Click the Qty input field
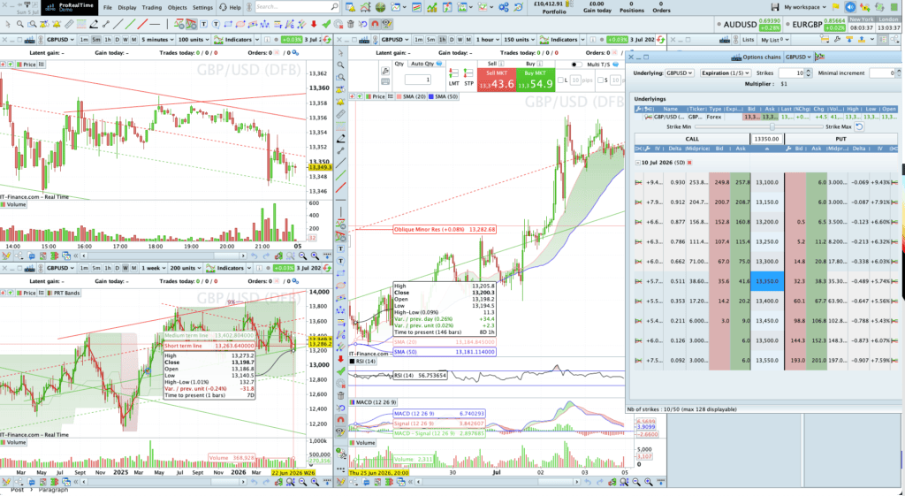This screenshot has height=496, width=905. click(418, 80)
